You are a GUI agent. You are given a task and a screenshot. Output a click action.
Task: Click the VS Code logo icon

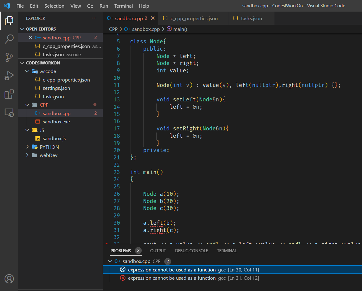(x=7, y=6)
